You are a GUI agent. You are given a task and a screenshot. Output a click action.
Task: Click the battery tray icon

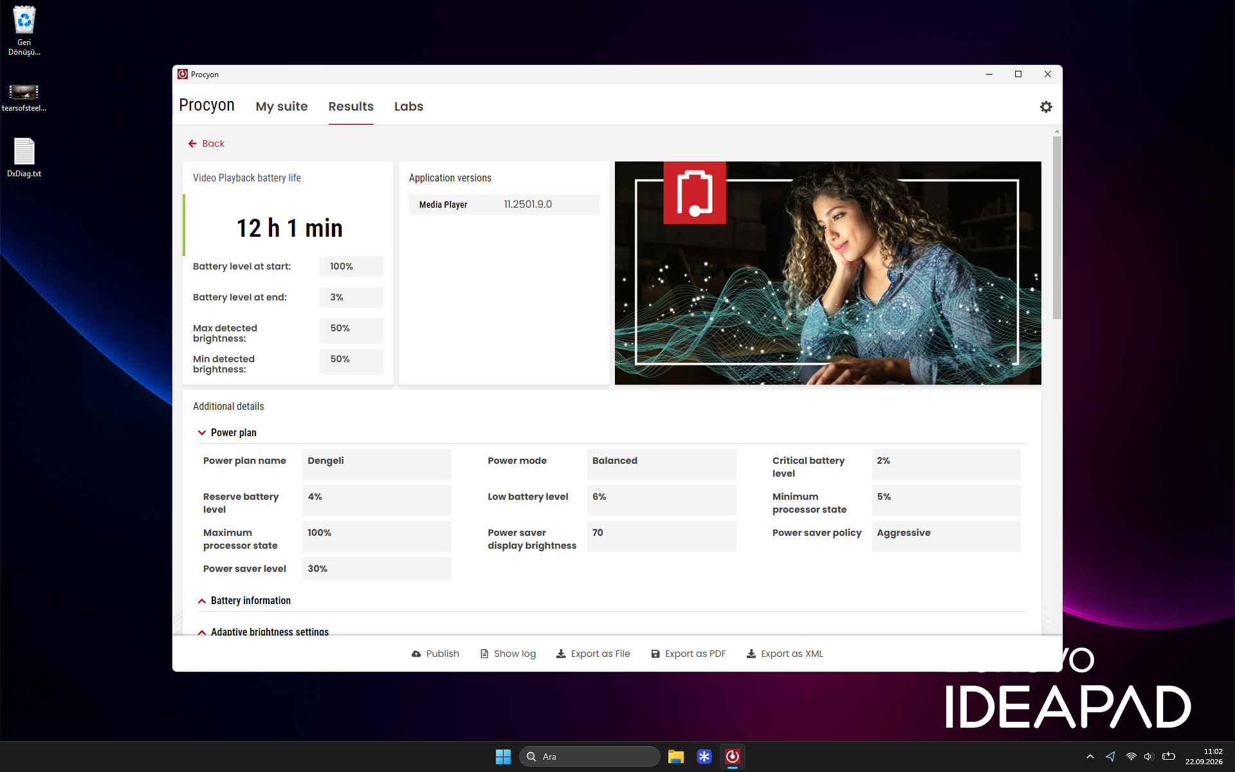click(1169, 757)
